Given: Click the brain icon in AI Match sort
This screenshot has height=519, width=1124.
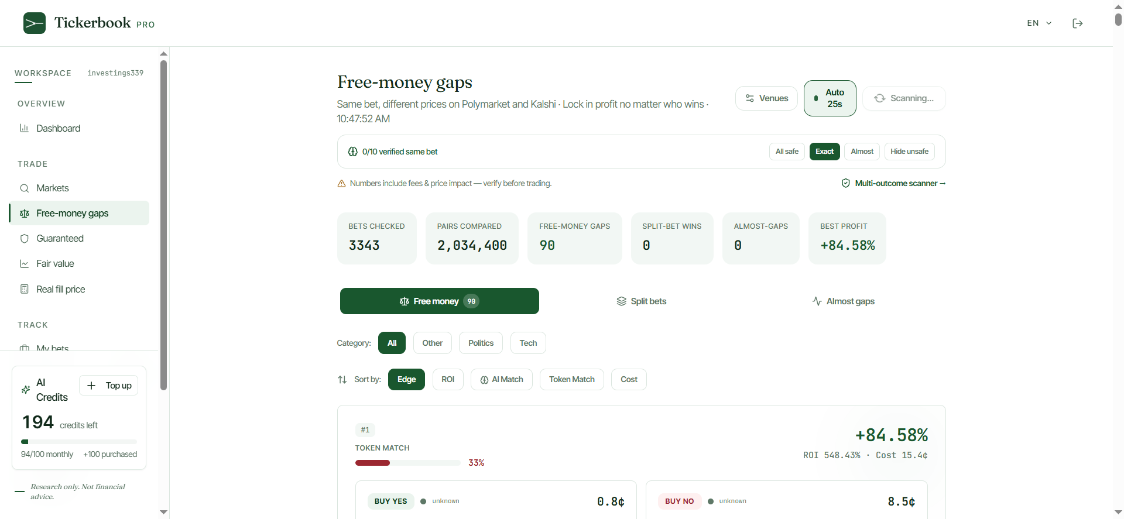Looking at the screenshot, I should tap(485, 380).
